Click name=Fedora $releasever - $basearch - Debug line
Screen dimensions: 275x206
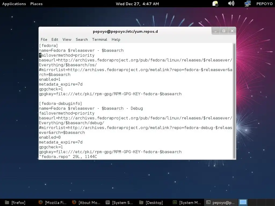(91, 108)
